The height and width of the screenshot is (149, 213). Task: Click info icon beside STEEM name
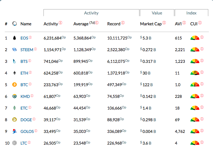tap(35, 49)
